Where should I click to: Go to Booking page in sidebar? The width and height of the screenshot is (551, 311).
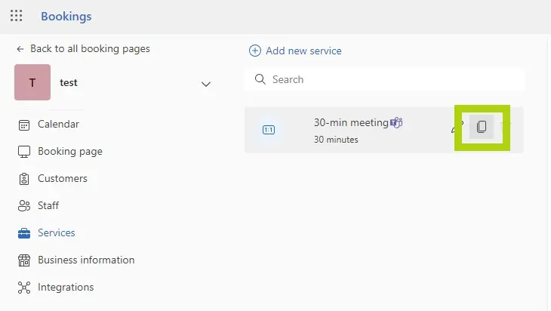coord(69,151)
